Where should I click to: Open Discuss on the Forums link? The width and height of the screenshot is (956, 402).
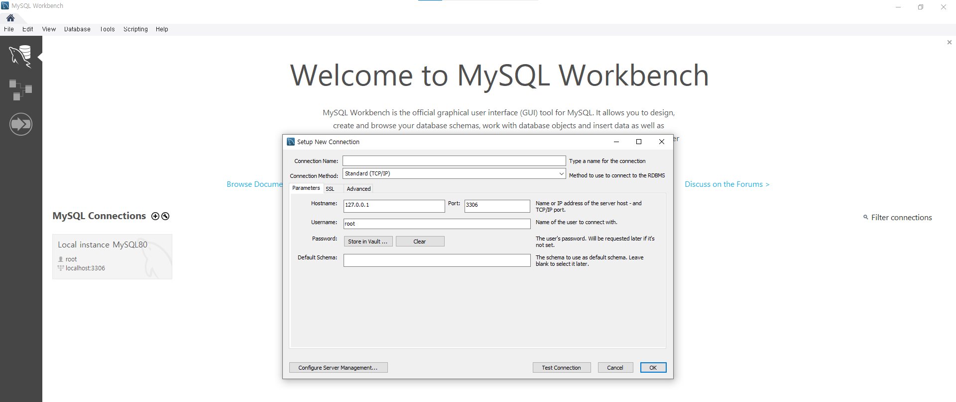point(727,184)
